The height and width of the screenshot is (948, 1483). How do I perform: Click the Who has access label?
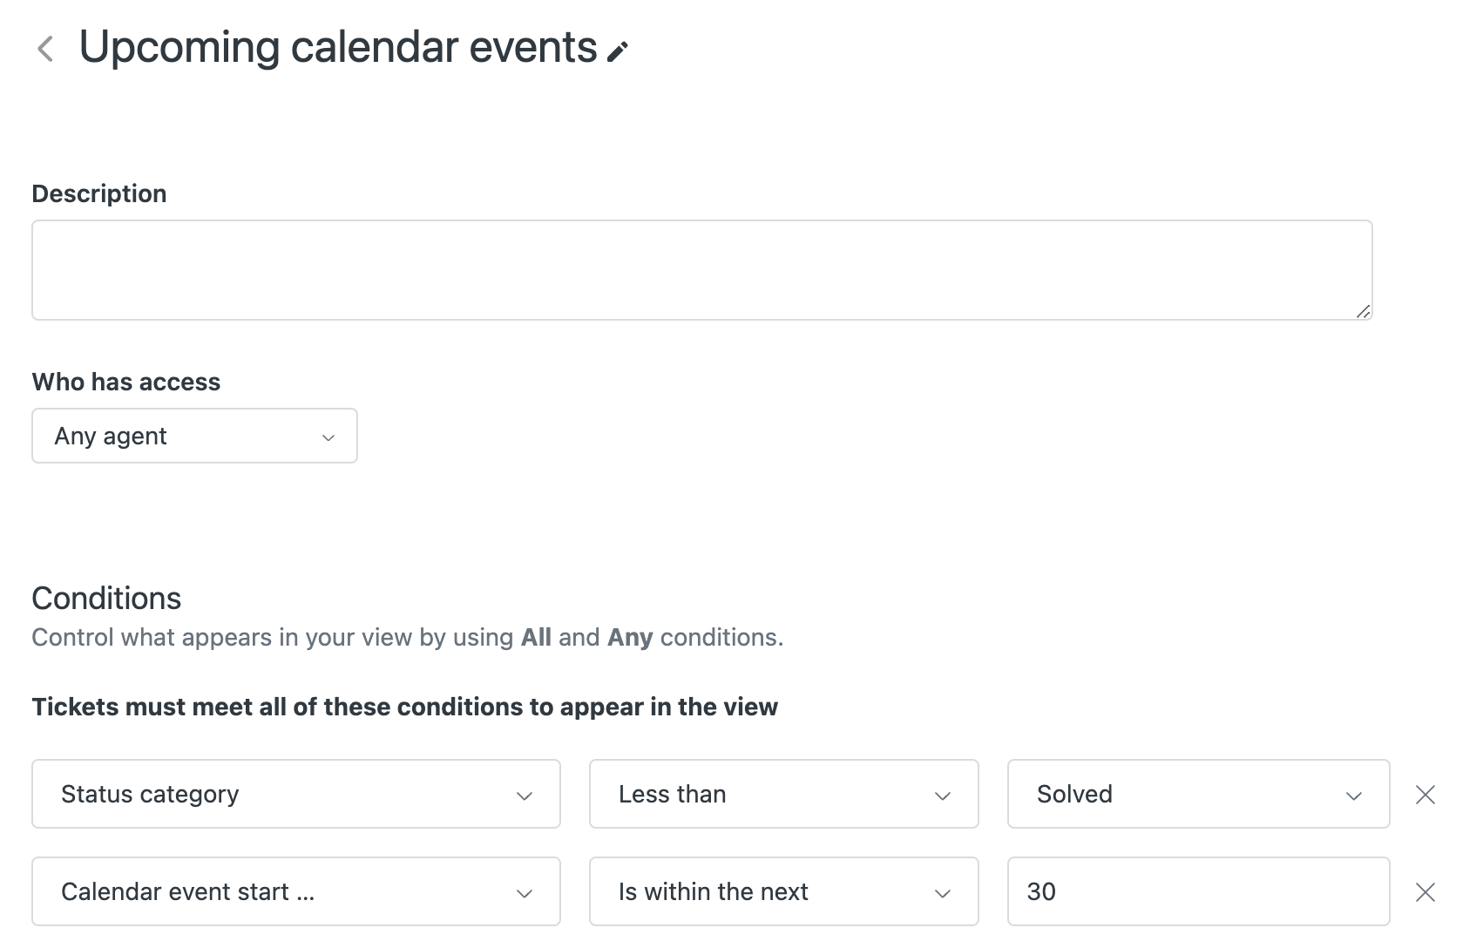[126, 382]
